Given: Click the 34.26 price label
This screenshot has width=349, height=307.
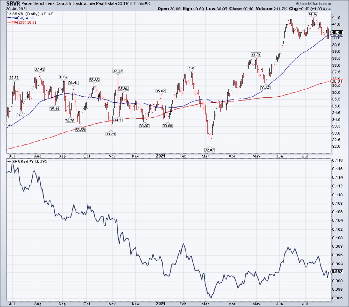Looking at the screenshot, I should tap(70, 121).
